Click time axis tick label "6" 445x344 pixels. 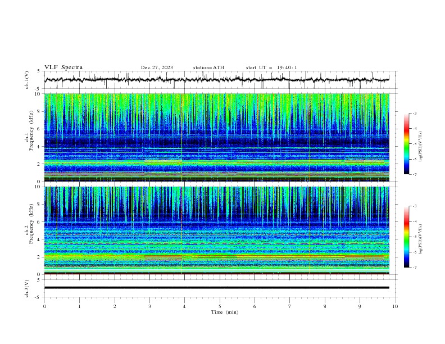pyautogui.click(x=255, y=306)
